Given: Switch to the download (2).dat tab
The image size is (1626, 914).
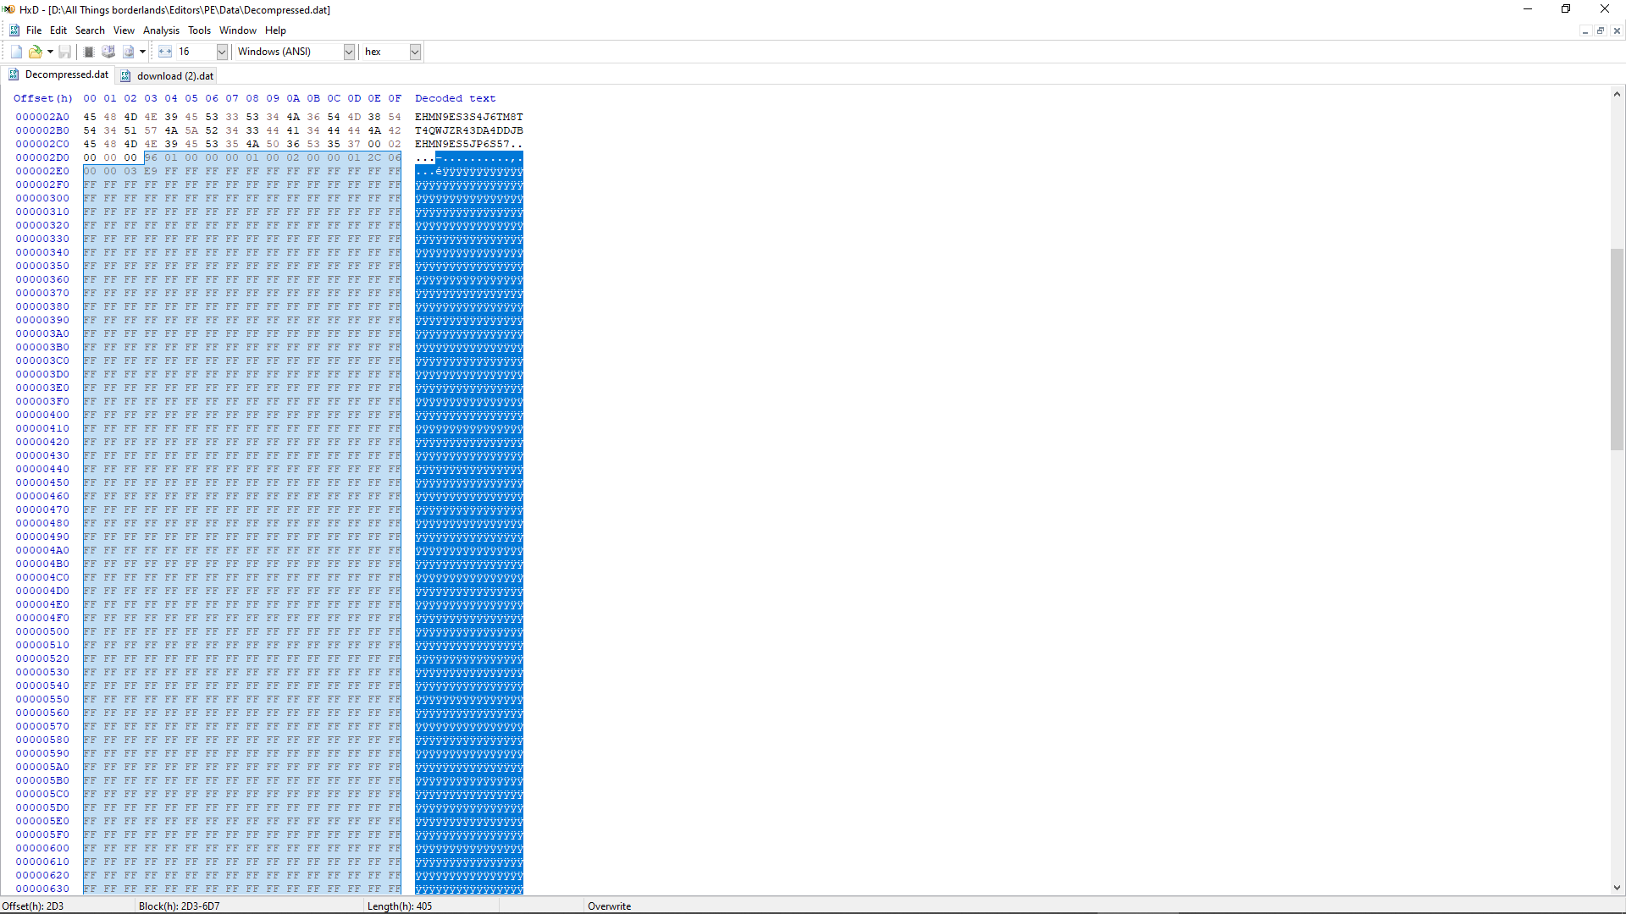Looking at the screenshot, I should point(168,75).
